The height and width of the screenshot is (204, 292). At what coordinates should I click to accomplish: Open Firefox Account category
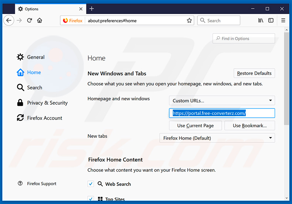[x=40, y=118]
